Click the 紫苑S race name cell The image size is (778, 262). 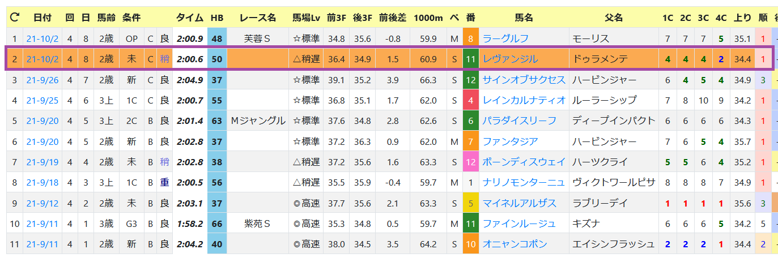[257, 224]
